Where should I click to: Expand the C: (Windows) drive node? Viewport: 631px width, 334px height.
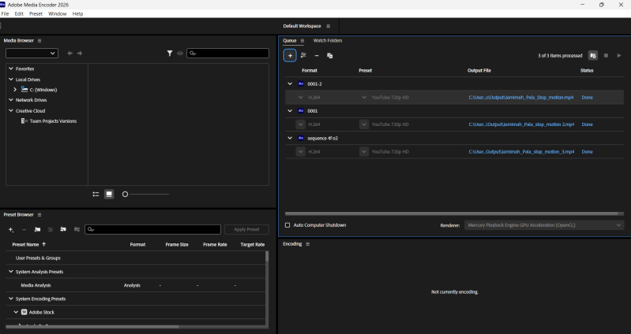15,90
